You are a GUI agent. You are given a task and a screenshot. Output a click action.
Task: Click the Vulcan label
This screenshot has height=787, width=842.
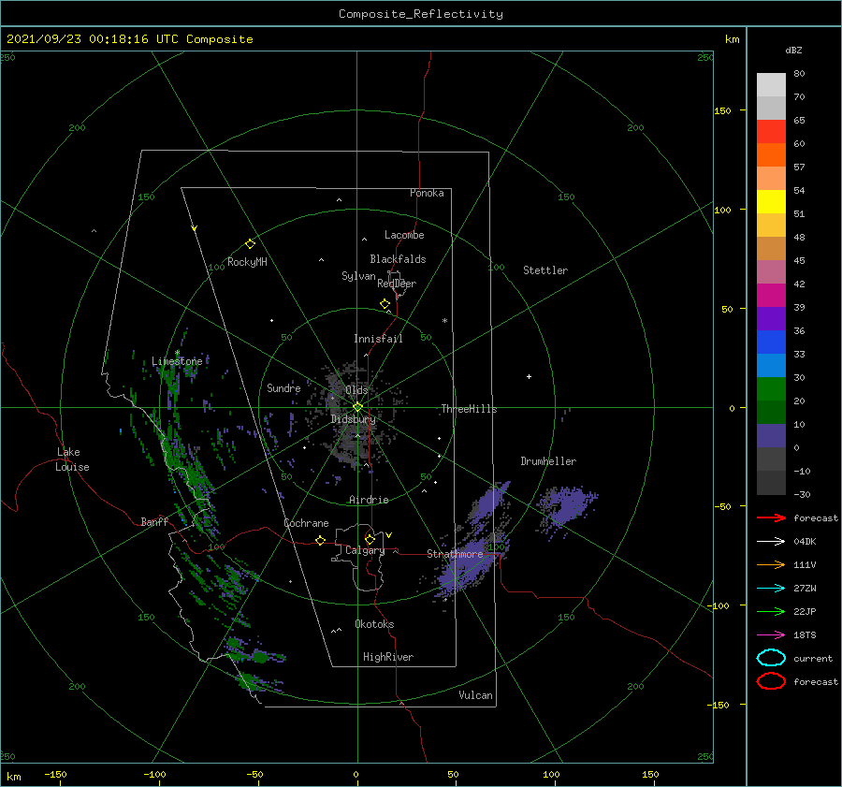(476, 695)
